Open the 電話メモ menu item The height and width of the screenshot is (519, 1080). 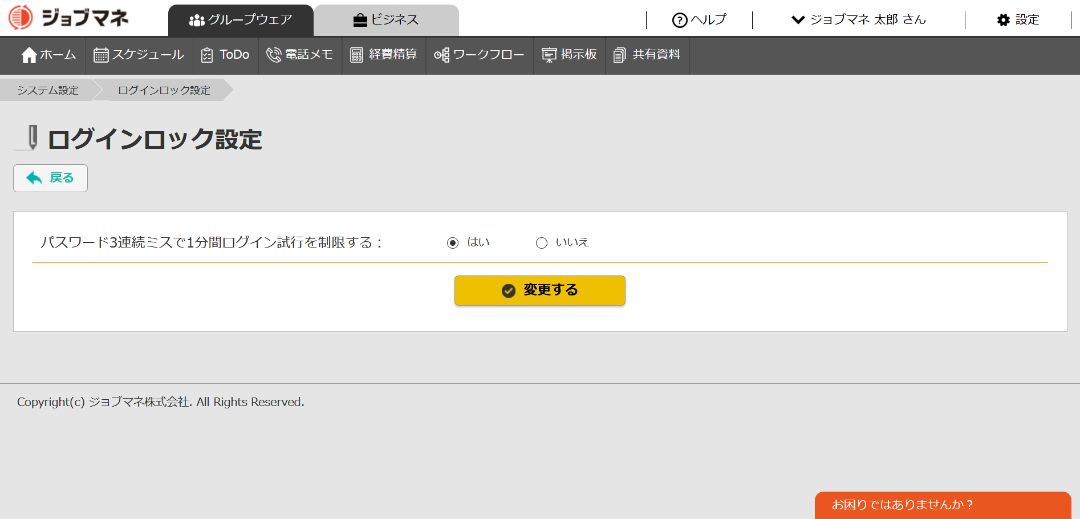(x=300, y=55)
